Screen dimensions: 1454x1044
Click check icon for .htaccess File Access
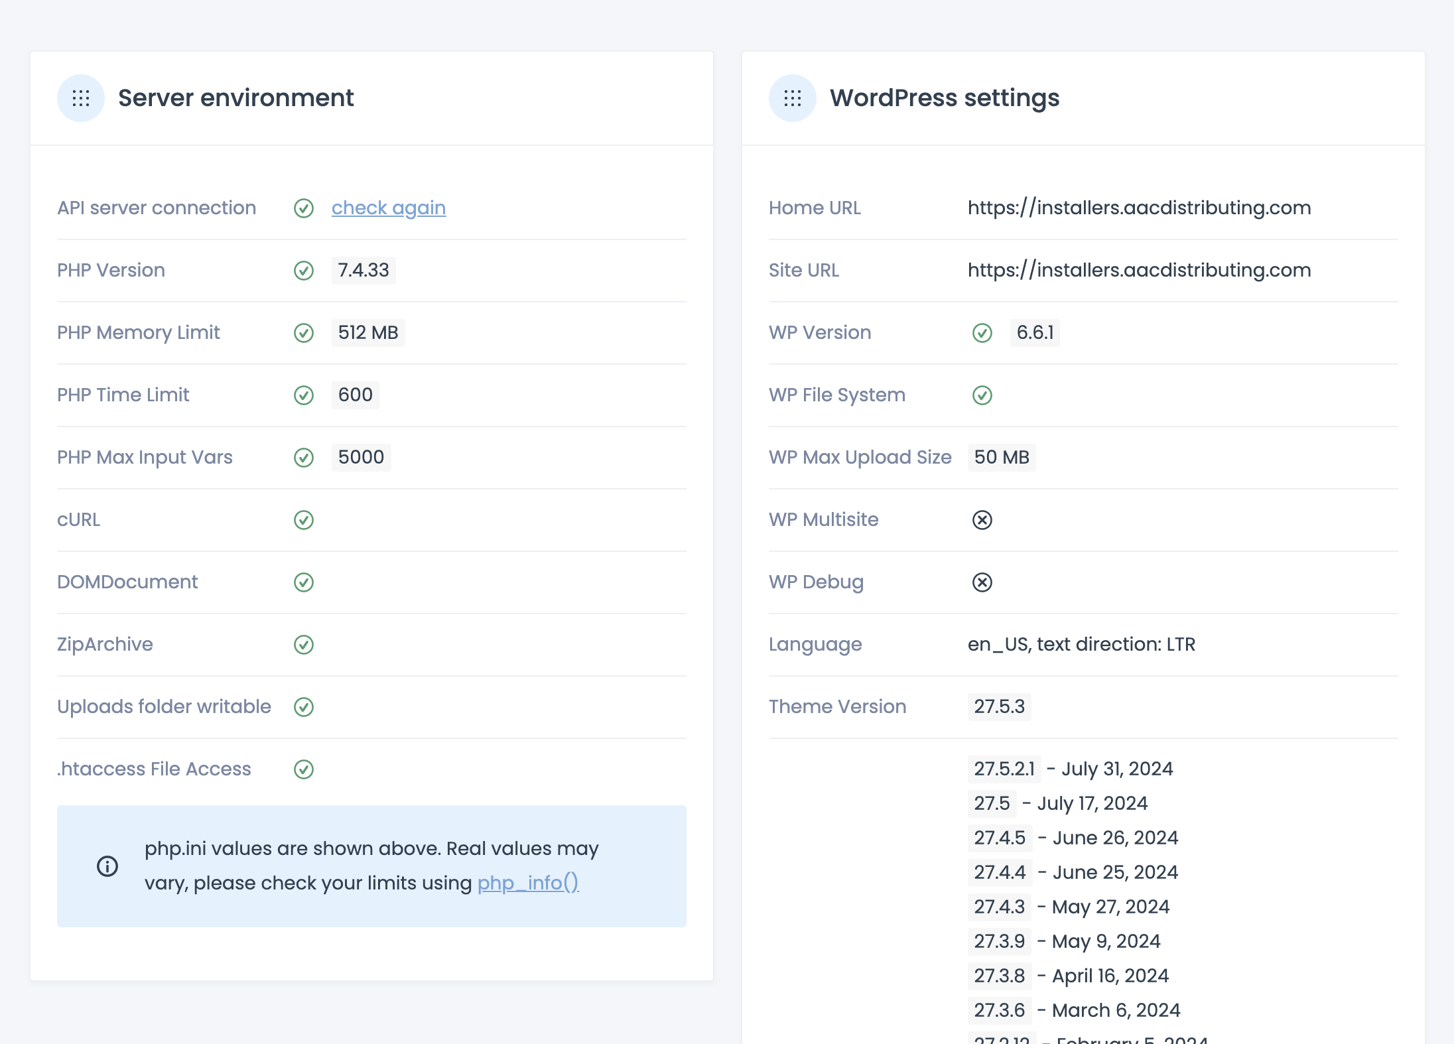tap(304, 769)
